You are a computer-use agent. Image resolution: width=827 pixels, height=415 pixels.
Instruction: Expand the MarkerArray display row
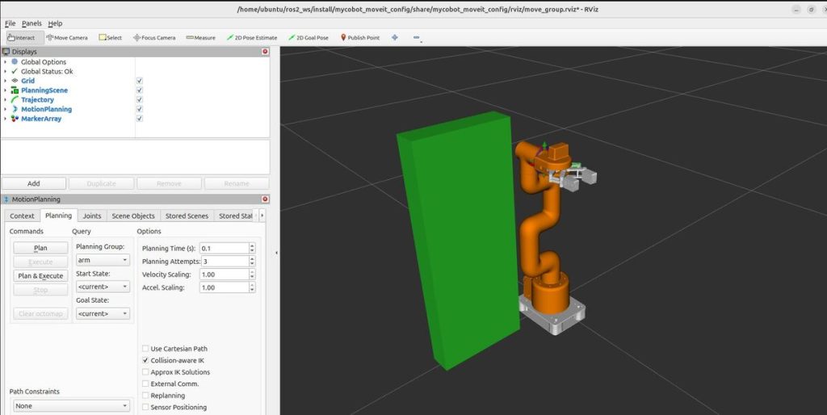coord(6,119)
